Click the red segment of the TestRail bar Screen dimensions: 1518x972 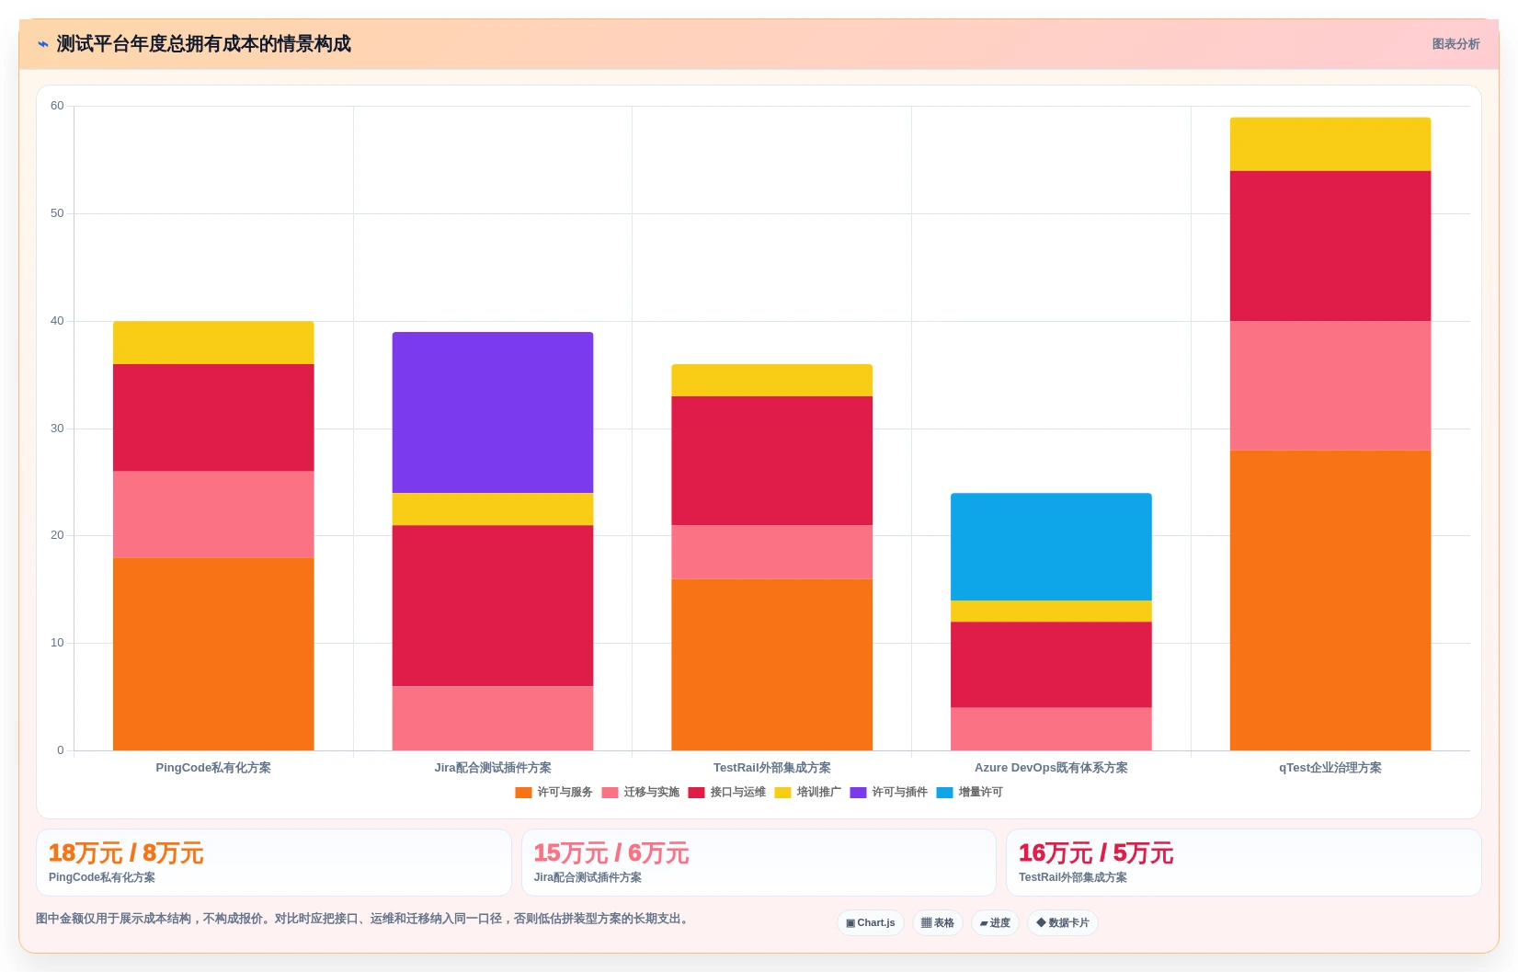point(772,461)
